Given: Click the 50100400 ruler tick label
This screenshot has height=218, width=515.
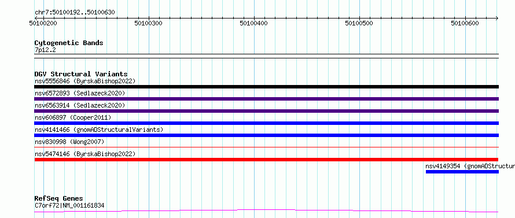Looking at the screenshot, I should pyautogui.click(x=254, y=23).
